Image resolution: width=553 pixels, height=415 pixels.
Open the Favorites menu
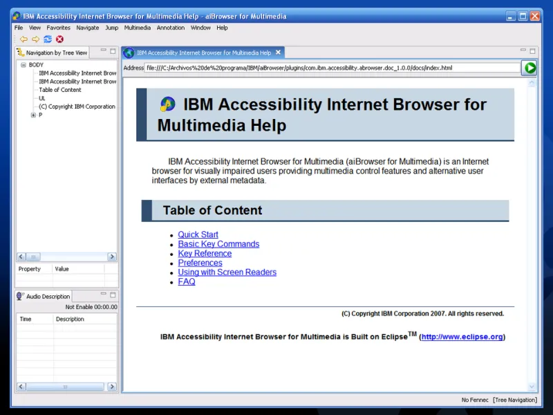tap(58, 28)
